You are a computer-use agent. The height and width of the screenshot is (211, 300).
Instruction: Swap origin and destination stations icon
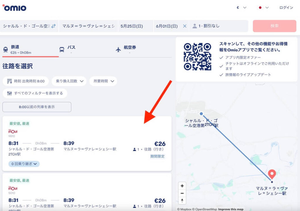53,26
